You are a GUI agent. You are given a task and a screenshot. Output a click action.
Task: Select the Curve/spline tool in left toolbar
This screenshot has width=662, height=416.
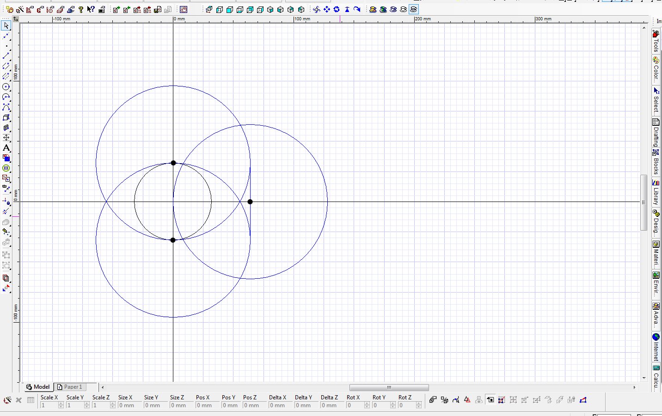6,107
